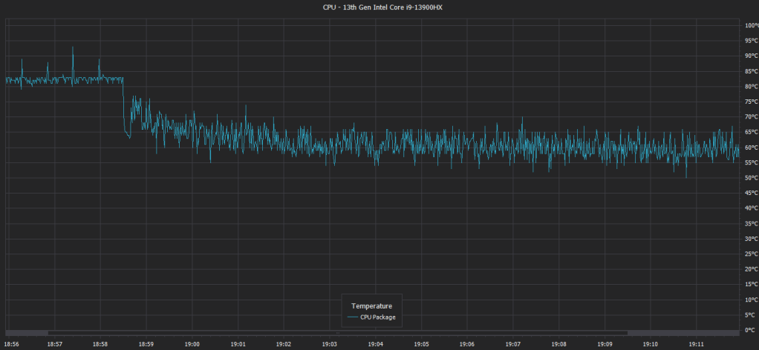Click the 19:00 time axis label
Image resolution: width=759 pixels, height=350 pixels.
tap(192, 344)
